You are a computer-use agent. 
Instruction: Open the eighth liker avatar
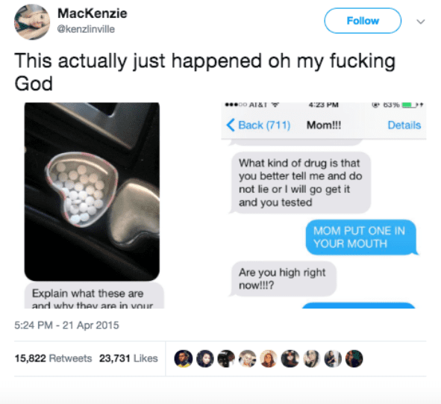click(333, 358)
